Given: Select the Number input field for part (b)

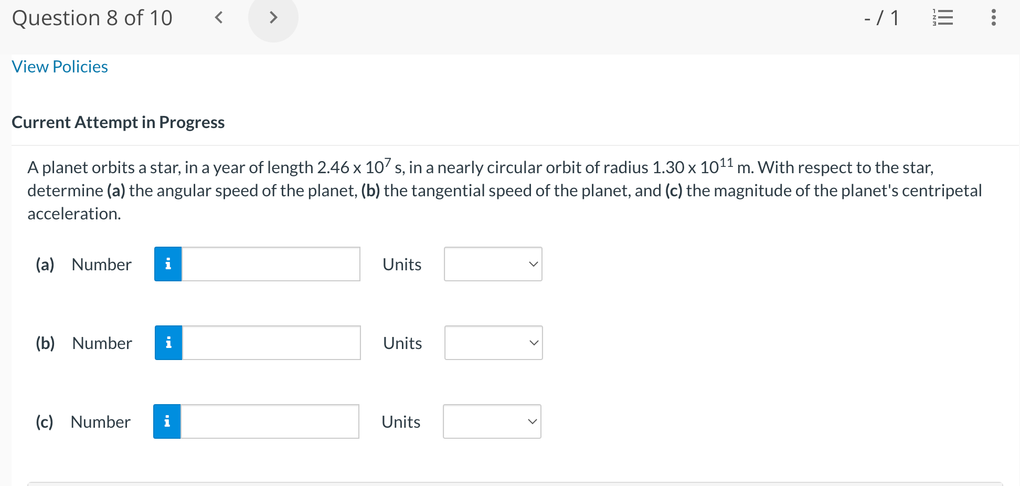Looking at the screenshot, I should pyautogui.click(x=270, y=343).
